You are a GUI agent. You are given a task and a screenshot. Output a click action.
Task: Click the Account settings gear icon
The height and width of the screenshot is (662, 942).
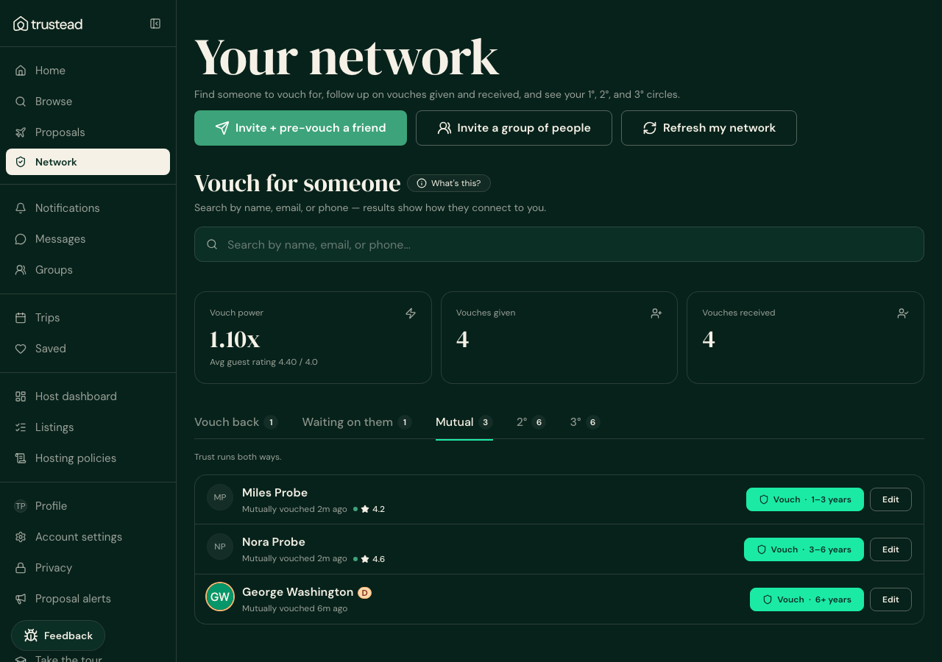coord(21,537)
